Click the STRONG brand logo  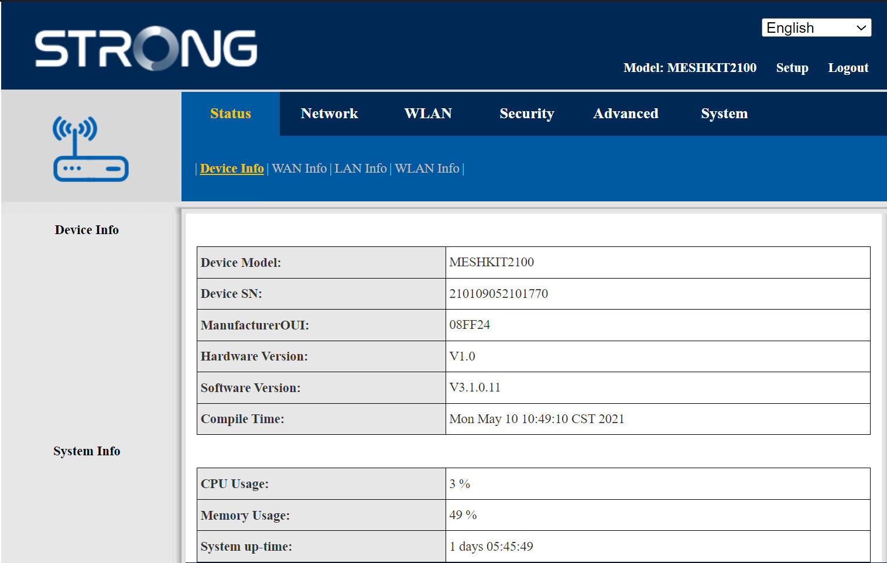click(x=146, y=48)
